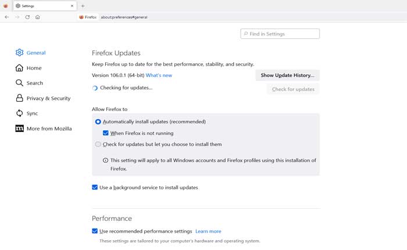Click the back arrow in the toolbar
Viewport: 407px width, 250px height.
[x=6, y=17]
